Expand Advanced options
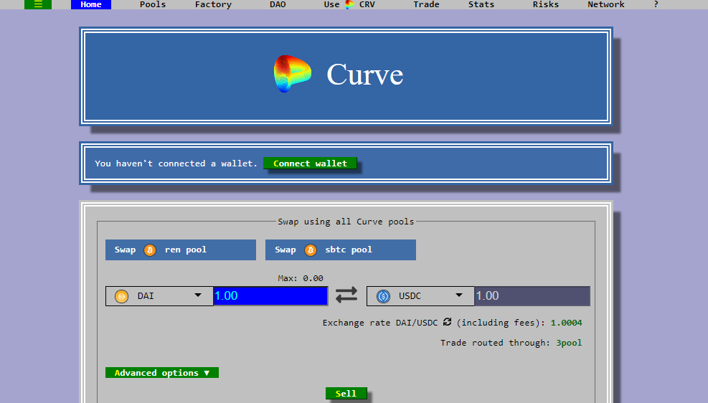 point(162,373)
